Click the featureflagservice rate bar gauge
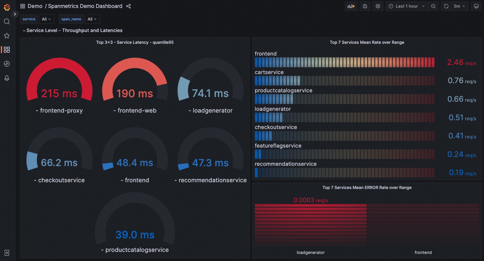 345,154
